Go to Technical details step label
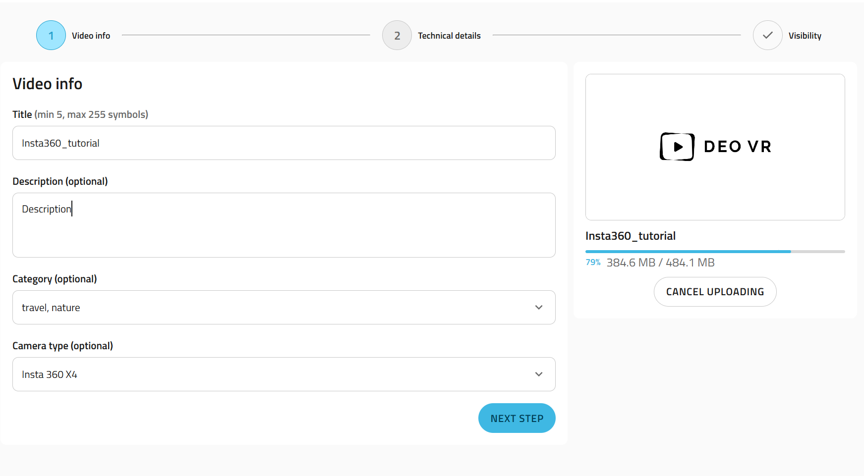 (449, 36)
